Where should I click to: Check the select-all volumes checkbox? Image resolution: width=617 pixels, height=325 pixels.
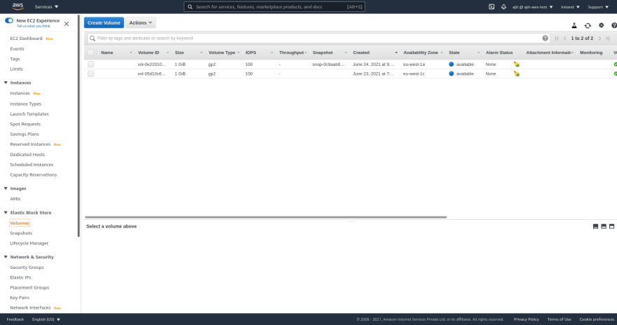91,53
